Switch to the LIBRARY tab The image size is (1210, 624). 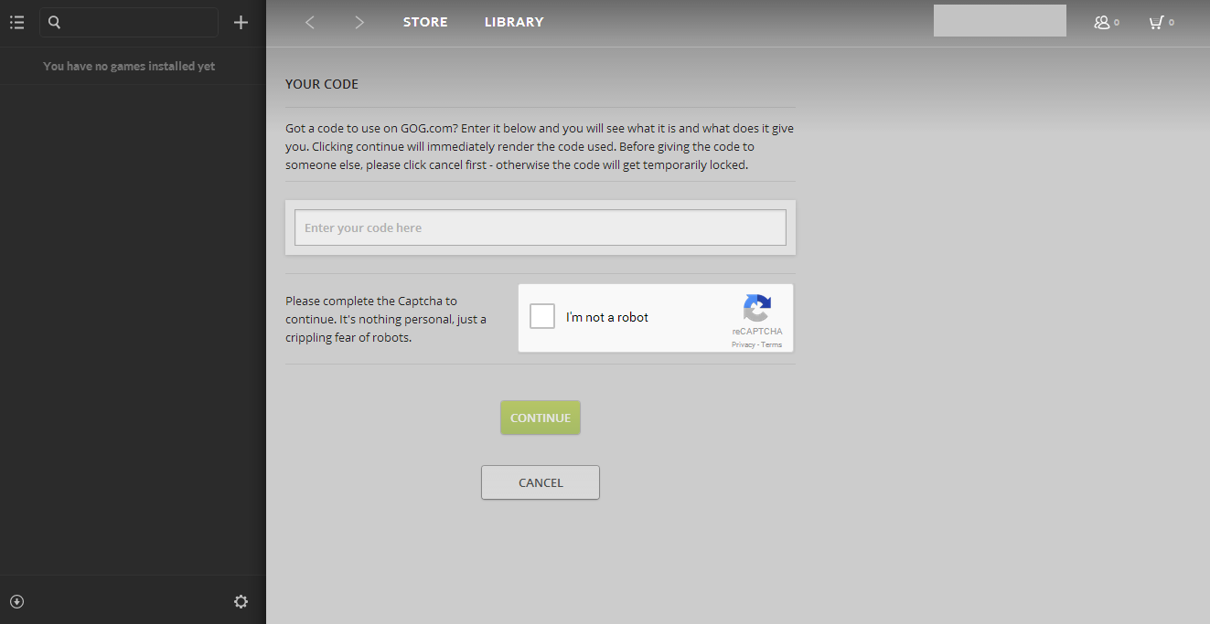click(514, 22)
